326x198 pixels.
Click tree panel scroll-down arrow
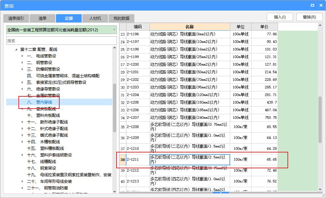pos(115,191)
